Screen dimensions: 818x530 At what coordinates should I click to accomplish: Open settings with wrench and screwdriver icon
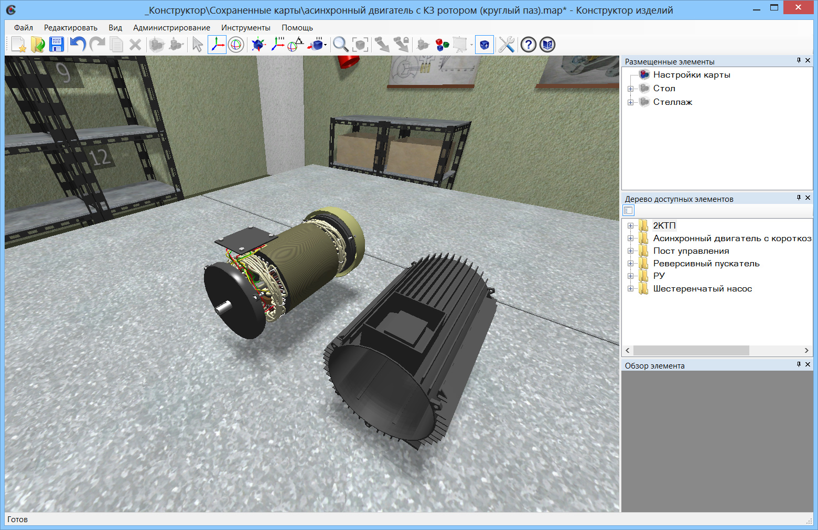506,45
